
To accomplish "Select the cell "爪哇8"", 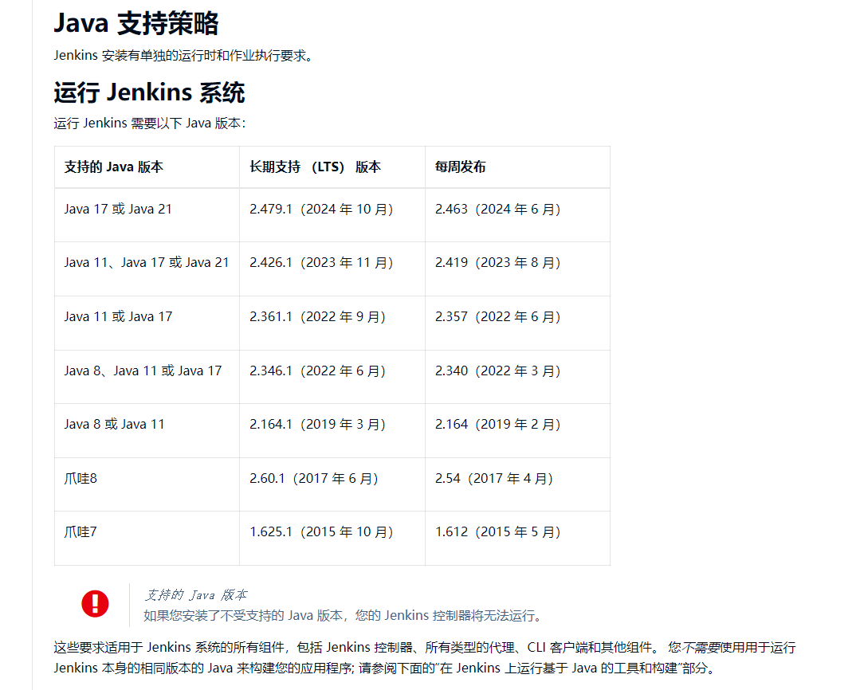I will pyautogui.click(x=147, y=484).
